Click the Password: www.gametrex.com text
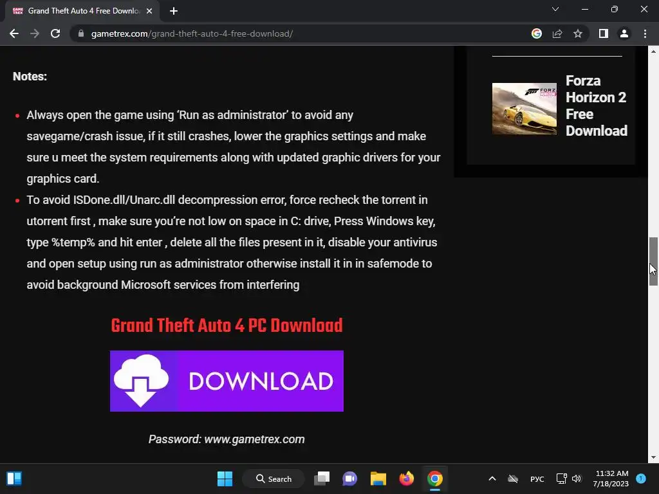This screenshot has width=659, height=494. click(x=226, y=439)
